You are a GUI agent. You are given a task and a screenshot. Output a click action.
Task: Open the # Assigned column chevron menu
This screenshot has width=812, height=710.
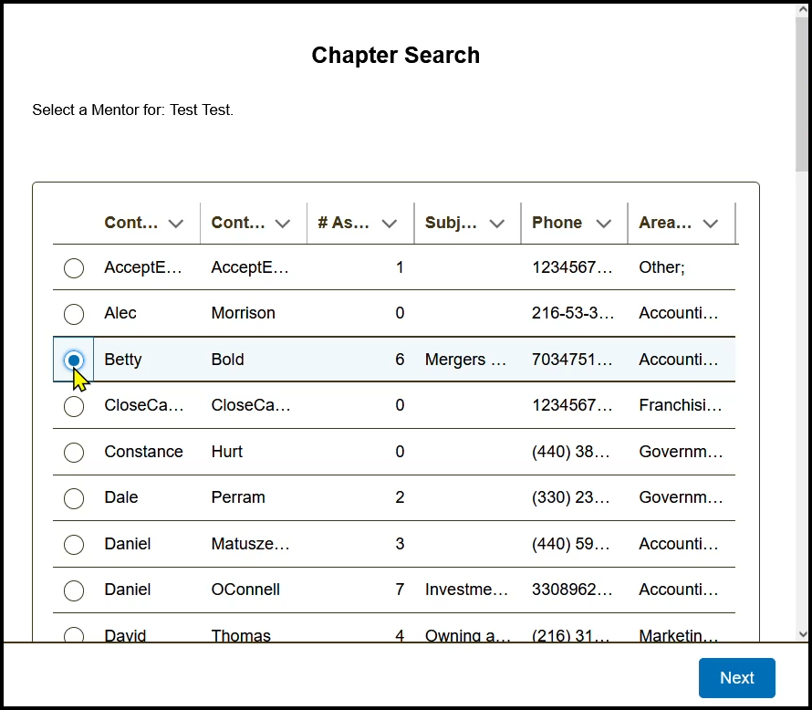[x=390, y=224]
